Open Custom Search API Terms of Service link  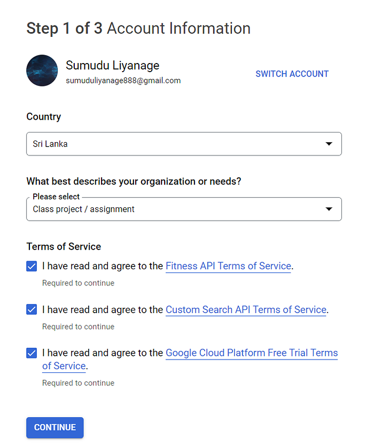[x=246, y=310]
